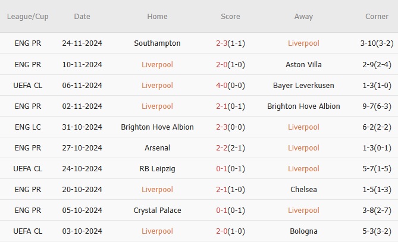
Task: Select the Chelsea away team link
Action: 303,189
